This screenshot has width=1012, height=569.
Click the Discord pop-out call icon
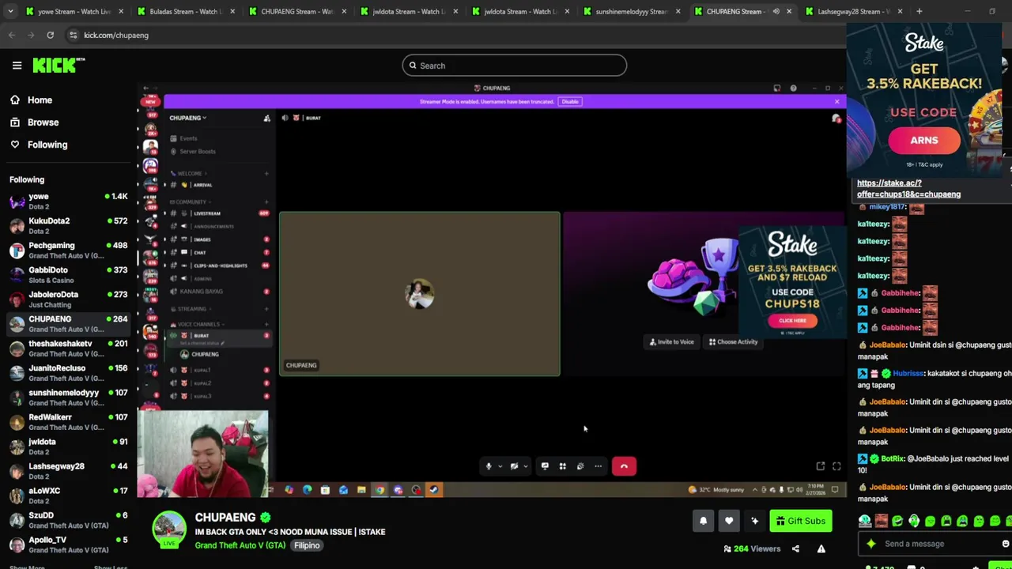[x=821, y=466]
